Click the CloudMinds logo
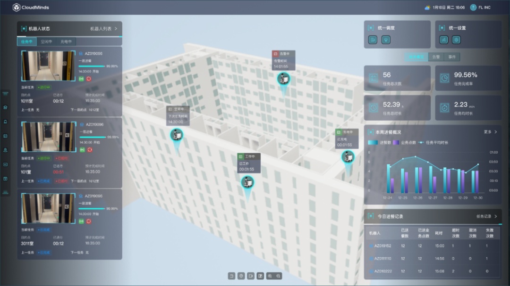The width and height of the screenshot is (510, 286). coord(31,7)
